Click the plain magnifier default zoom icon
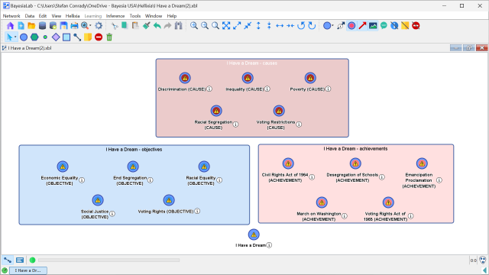Viewport: 489px width, 275px height. tap(215, 26)
